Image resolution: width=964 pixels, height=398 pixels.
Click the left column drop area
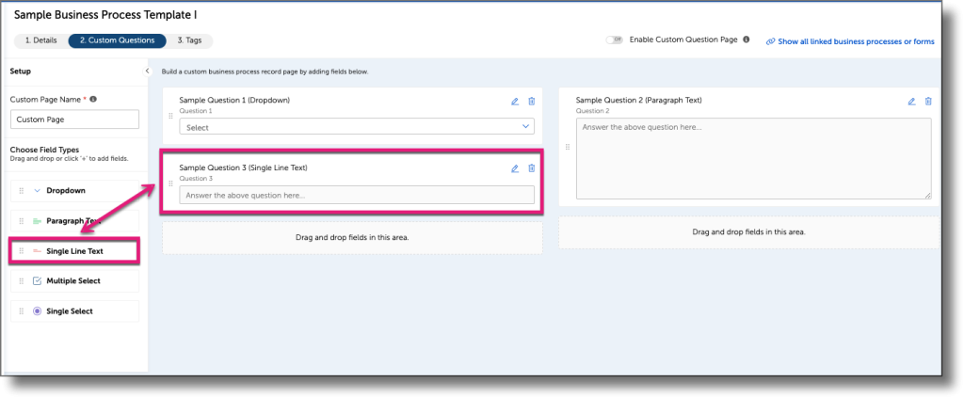tap(352, 237)
